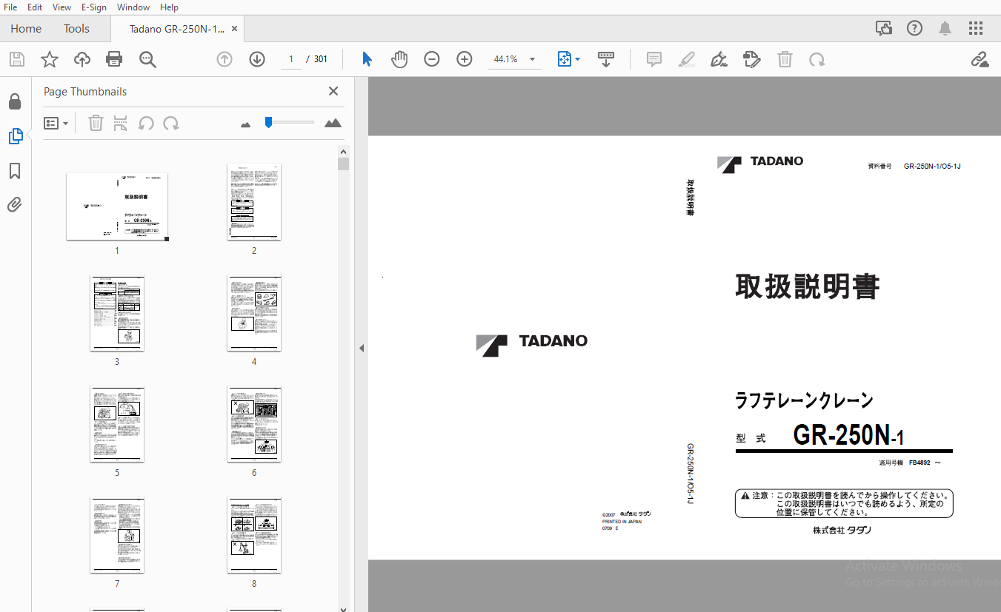Open the View menu

[62, 7]
